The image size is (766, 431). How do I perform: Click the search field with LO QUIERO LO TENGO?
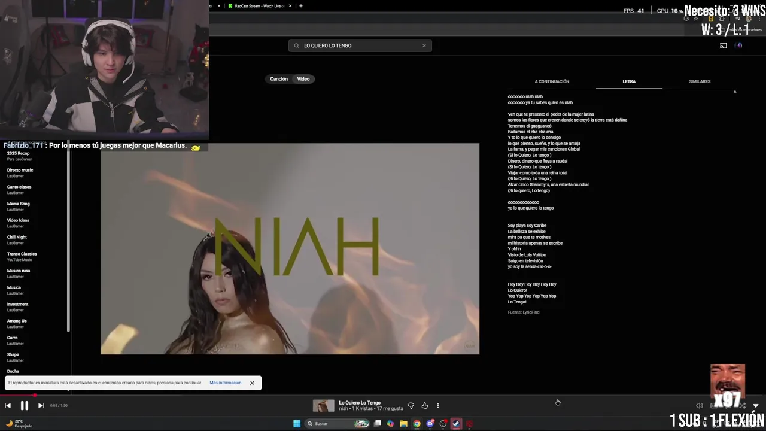359,45
